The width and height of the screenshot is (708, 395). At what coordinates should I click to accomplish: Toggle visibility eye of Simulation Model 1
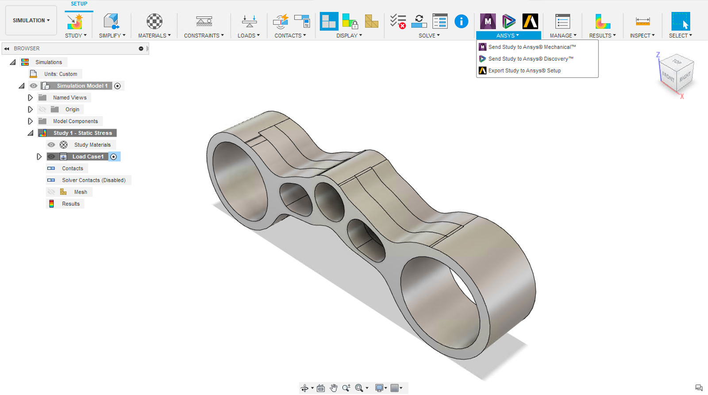(34, 86)
